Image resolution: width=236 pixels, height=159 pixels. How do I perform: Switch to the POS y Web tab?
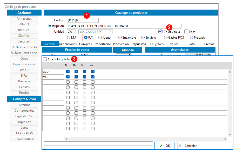pos(156,44)
